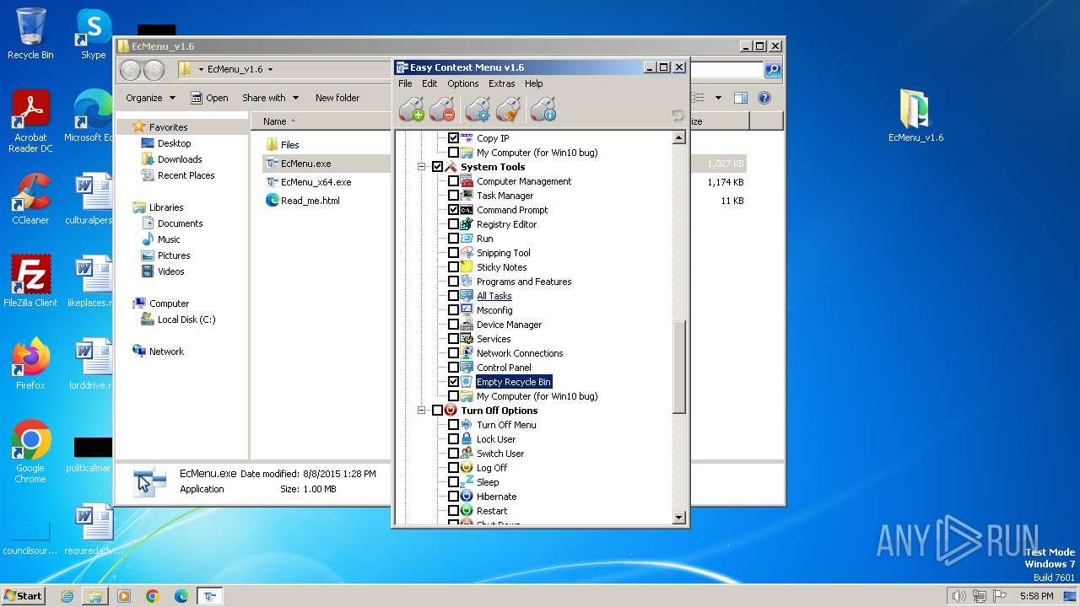Click the New folder button
The width and height of the screenshot is (1080, 607).
337,98
